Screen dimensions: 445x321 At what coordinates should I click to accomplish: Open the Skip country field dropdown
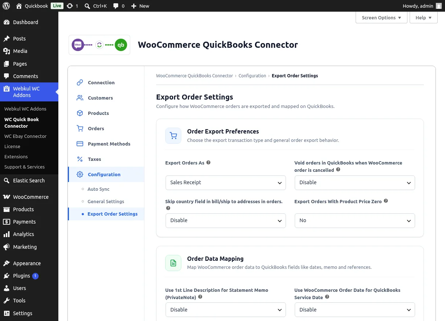226,220
